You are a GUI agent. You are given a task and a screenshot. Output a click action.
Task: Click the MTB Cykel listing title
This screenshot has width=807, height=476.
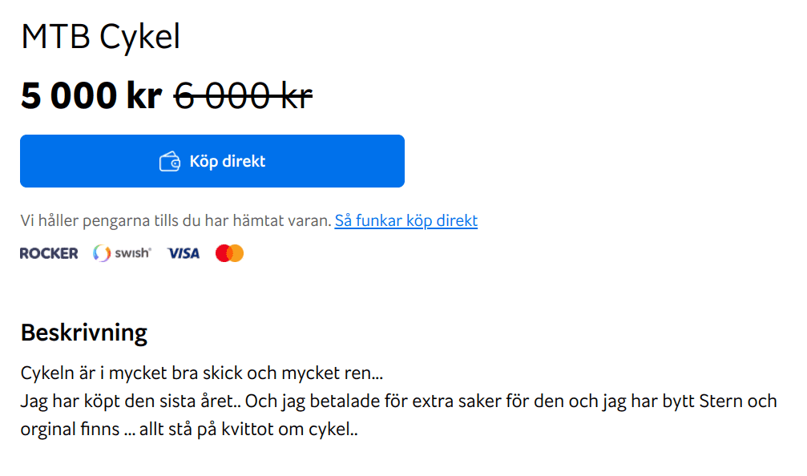pos(99,35)
